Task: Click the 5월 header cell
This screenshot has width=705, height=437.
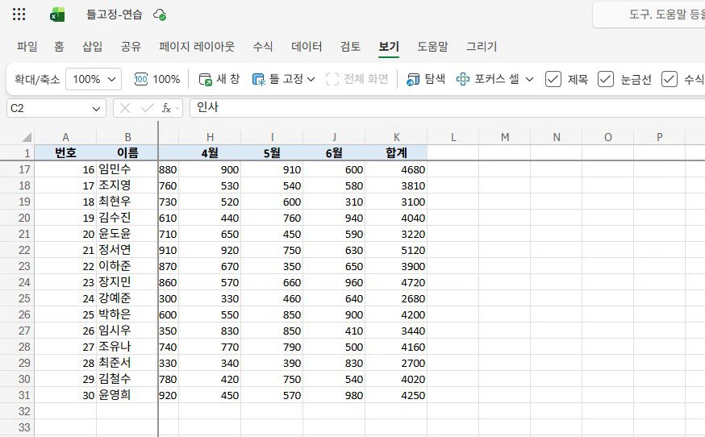Action: 272,153
